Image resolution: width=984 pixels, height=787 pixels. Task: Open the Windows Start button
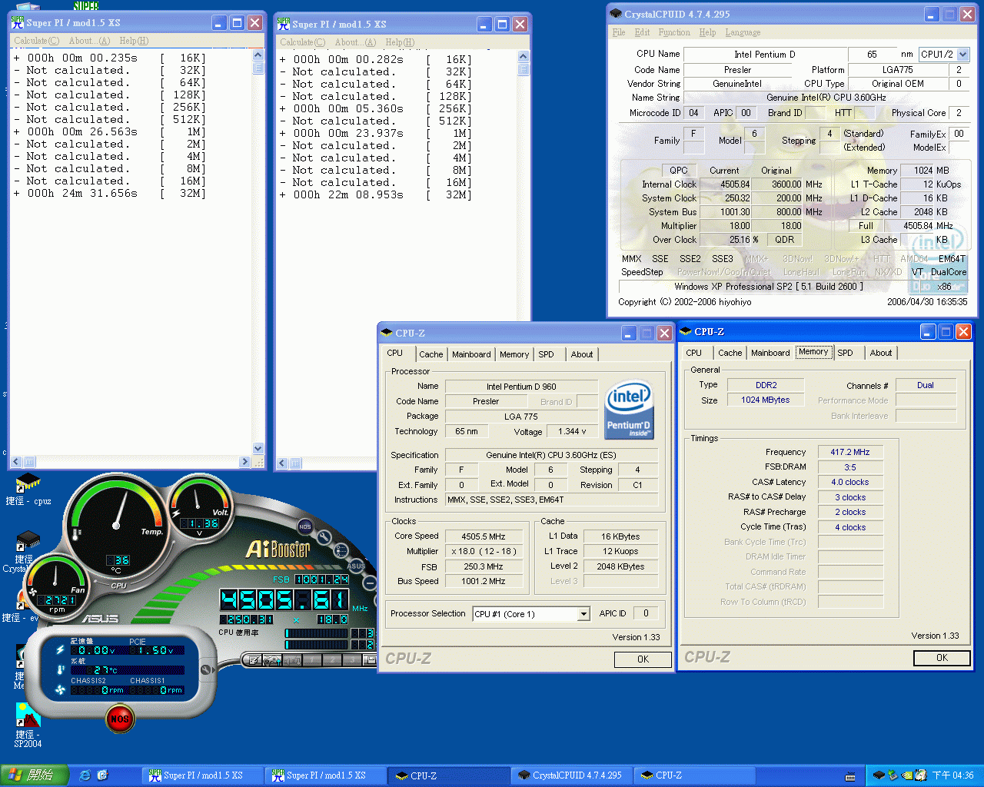(x=34, y=775)
